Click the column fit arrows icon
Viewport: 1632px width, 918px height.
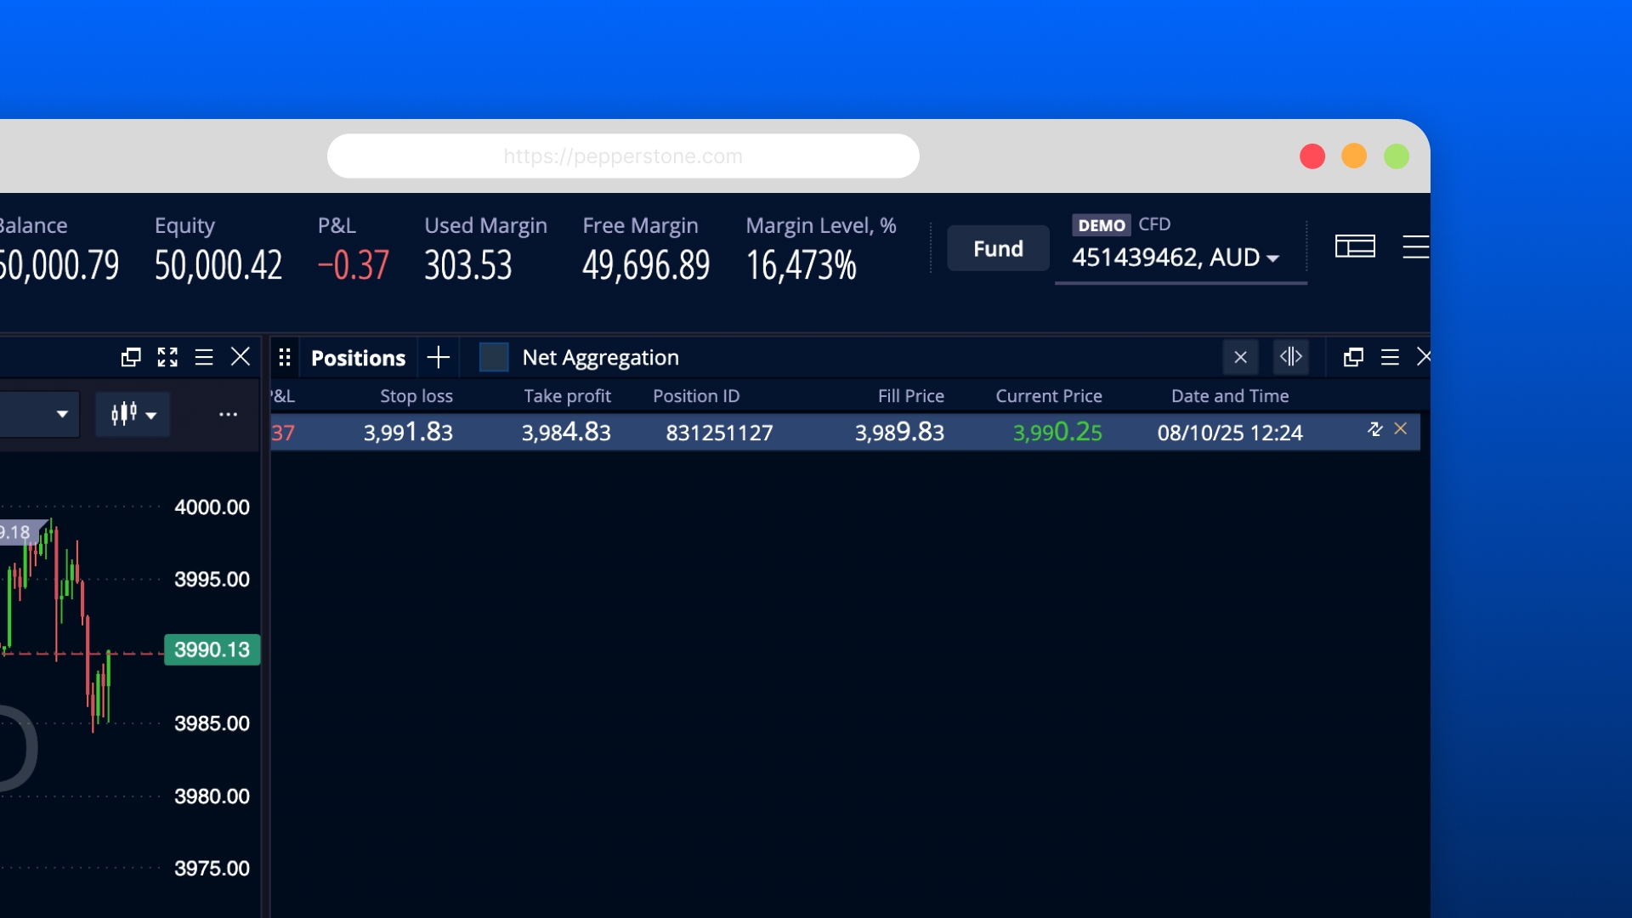pos(1290,357)
